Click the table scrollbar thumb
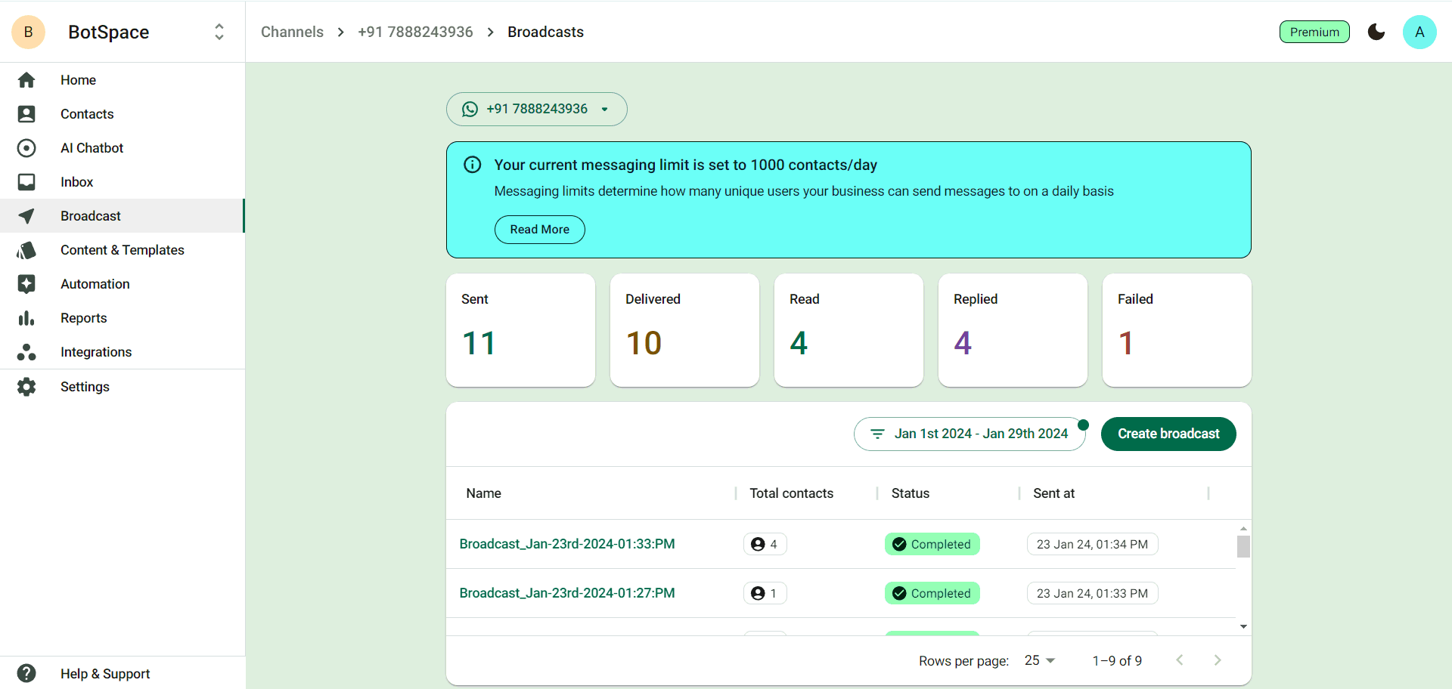 pos(1243,546)
